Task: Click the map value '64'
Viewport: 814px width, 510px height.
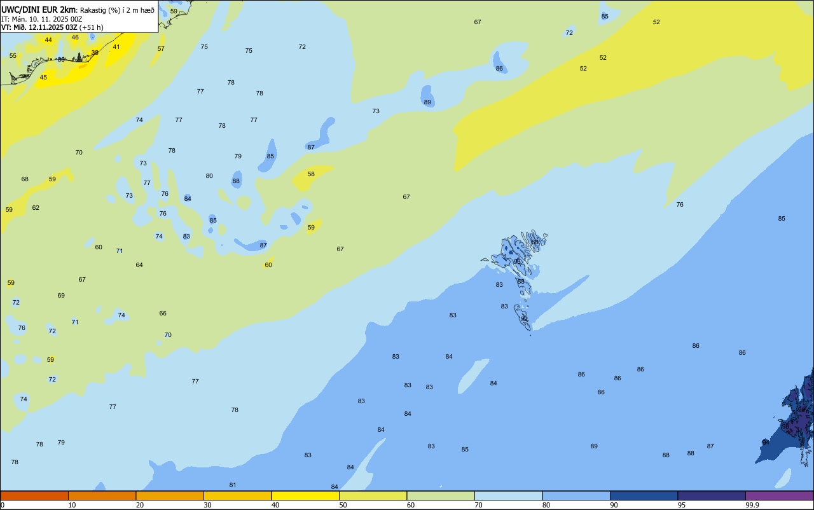Action: coord(139,265)
